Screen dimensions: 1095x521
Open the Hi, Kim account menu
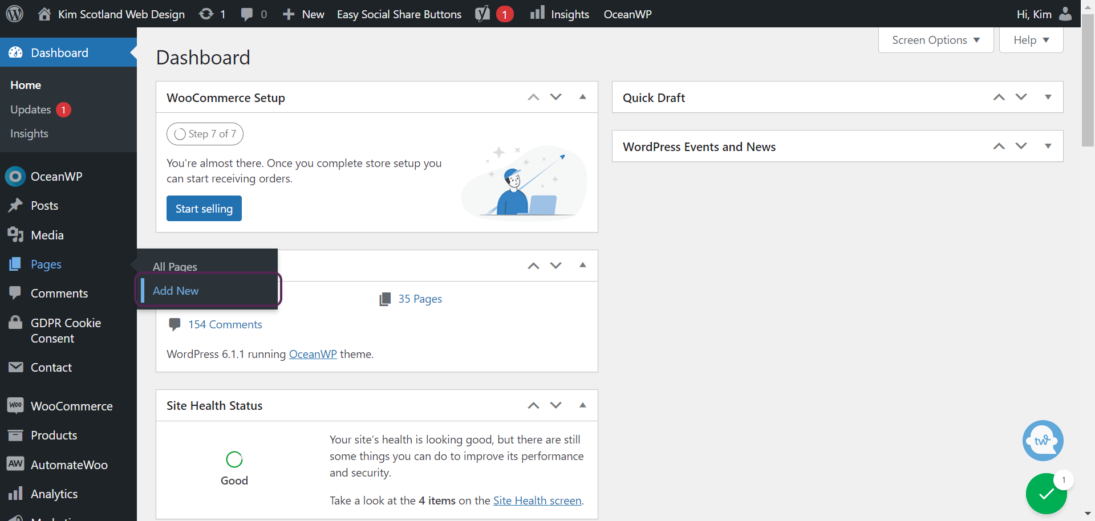pos(1044,14)
